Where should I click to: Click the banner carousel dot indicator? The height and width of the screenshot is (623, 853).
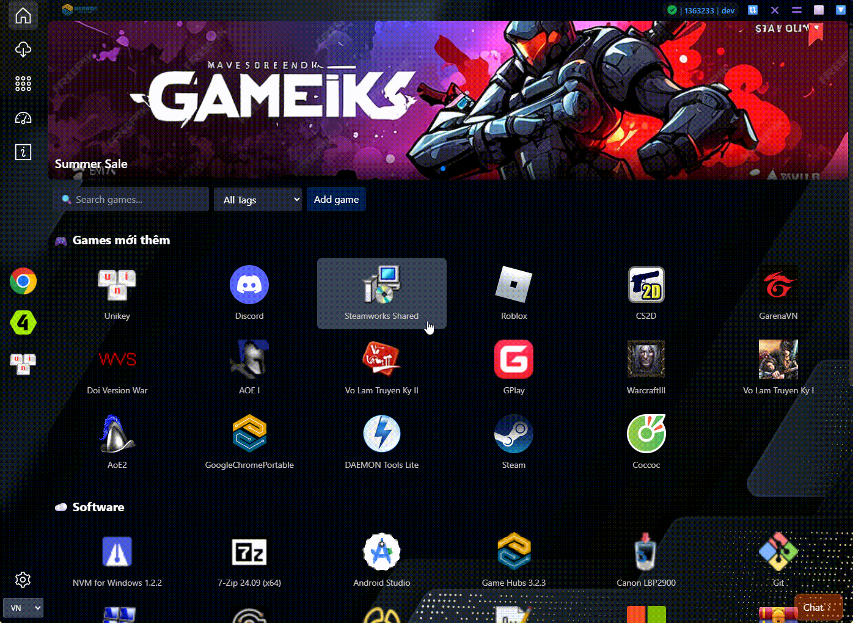443,169
